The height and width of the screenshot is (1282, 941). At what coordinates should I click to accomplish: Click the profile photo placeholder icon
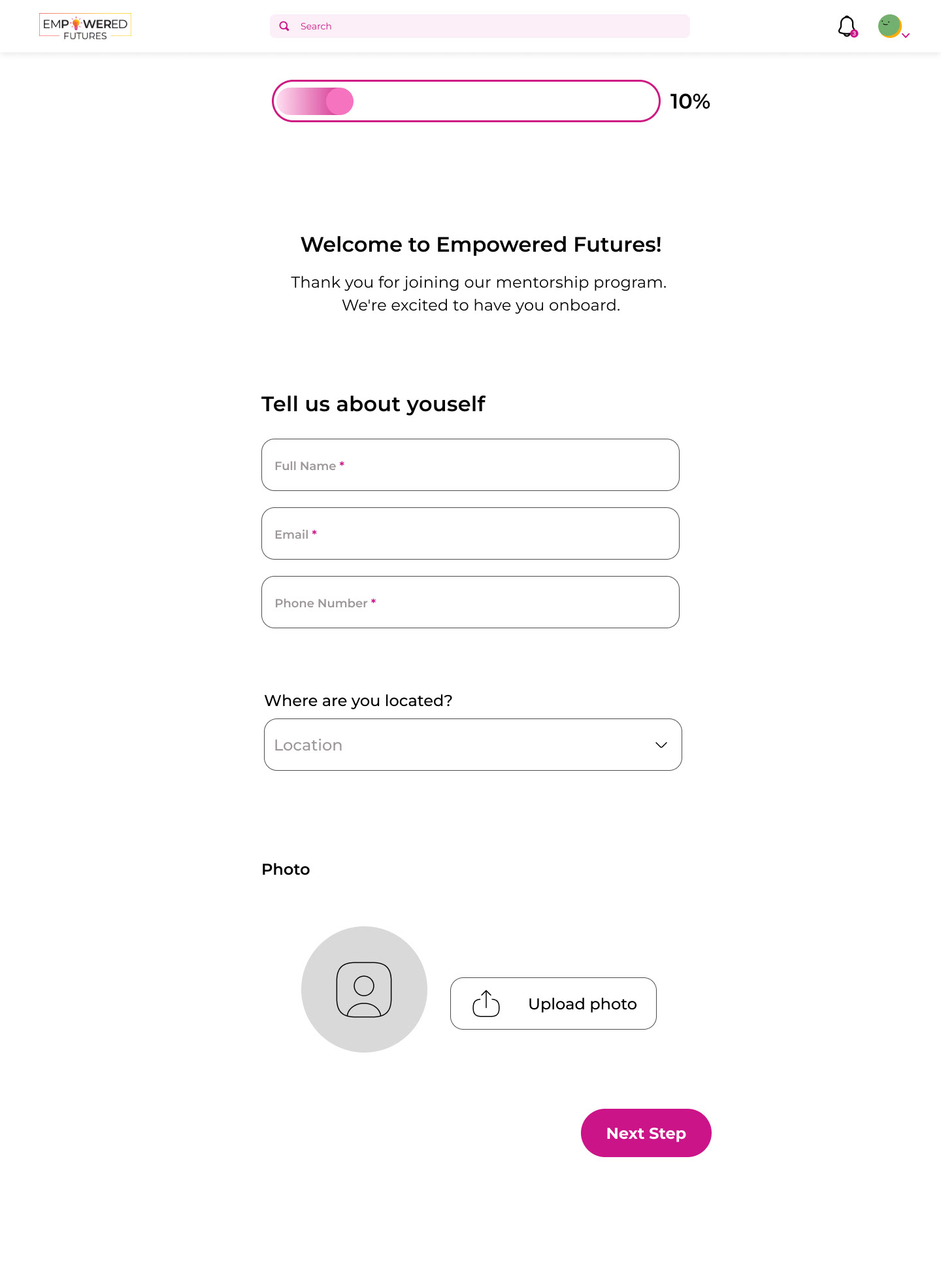[364, 990]
